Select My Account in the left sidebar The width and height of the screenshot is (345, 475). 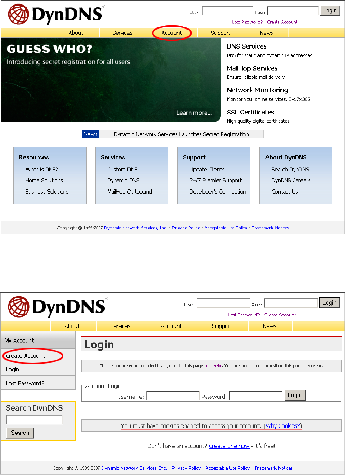(x=38, y=340)
